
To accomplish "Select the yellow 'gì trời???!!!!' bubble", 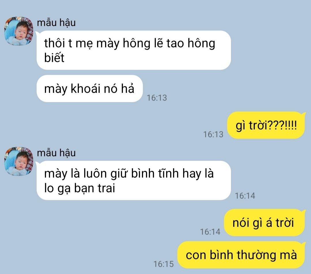I will [x=266, y=125].
